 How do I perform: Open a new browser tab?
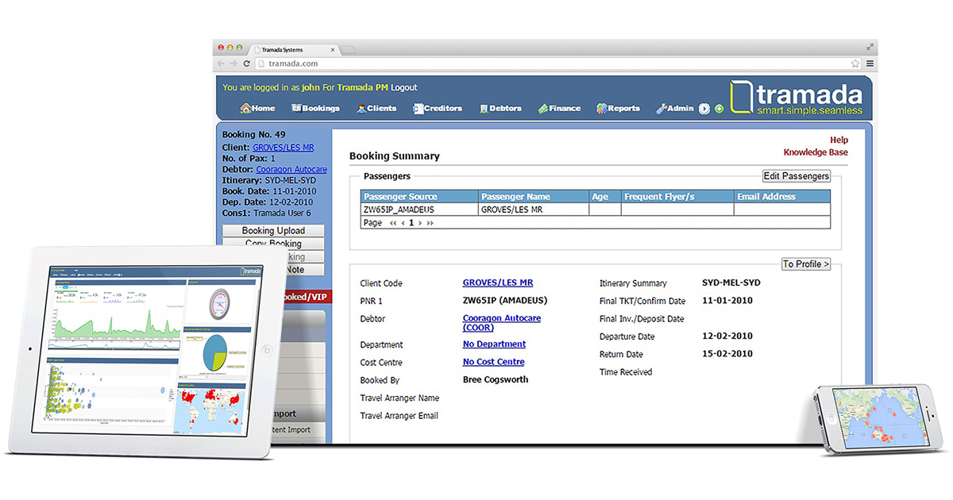click(x=349, y=50)
